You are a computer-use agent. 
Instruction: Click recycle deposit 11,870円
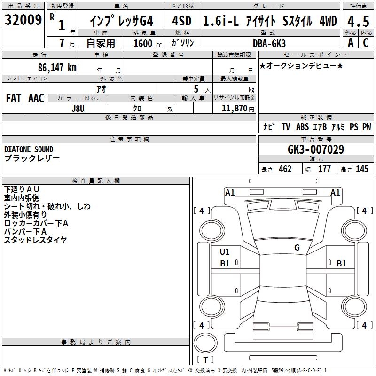point(238,109)
